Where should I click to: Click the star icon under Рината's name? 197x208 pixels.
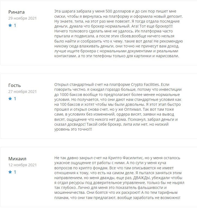click(10, 25)
